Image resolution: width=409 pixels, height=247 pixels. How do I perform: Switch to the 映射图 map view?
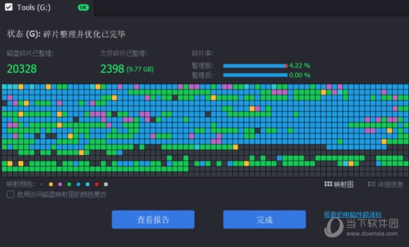coord(339,184)
